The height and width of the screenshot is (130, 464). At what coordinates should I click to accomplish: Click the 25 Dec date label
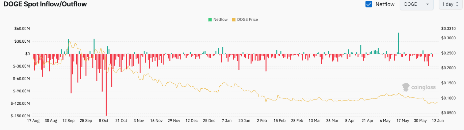coord(209,121)
